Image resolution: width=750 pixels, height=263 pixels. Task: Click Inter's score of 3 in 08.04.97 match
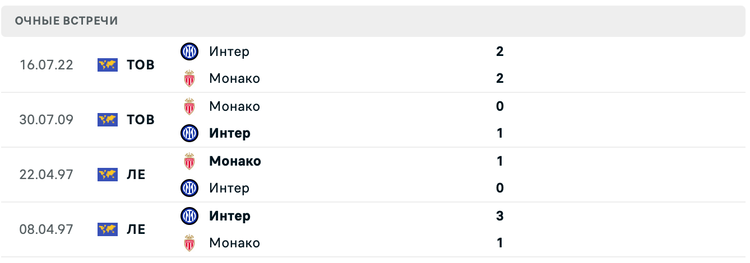point(500,216)
